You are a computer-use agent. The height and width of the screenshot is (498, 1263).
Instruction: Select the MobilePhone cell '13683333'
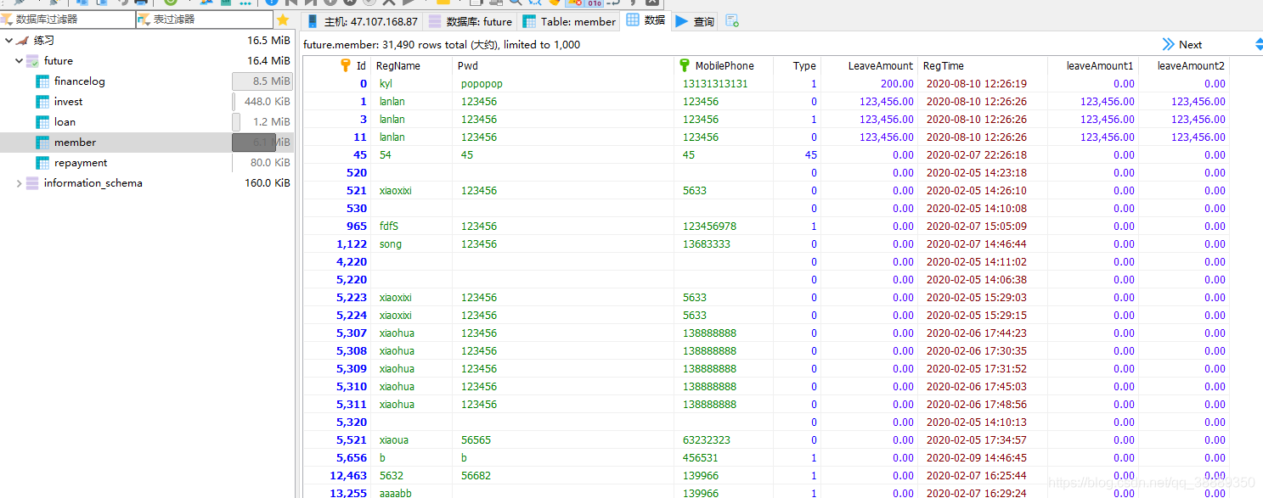coord(706,244)
